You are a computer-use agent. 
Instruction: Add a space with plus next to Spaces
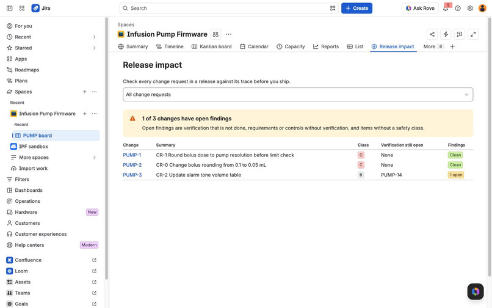84,92
